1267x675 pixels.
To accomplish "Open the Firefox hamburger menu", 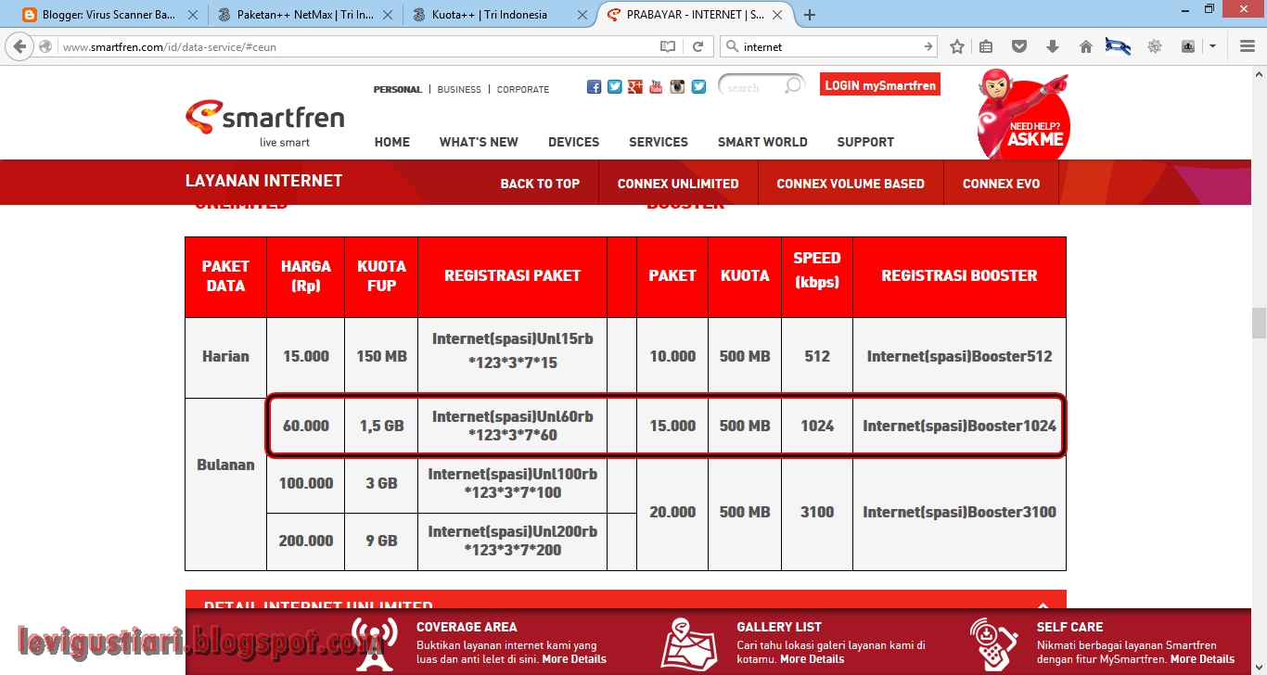I will pyautogui.click(x=1248, y=46).
